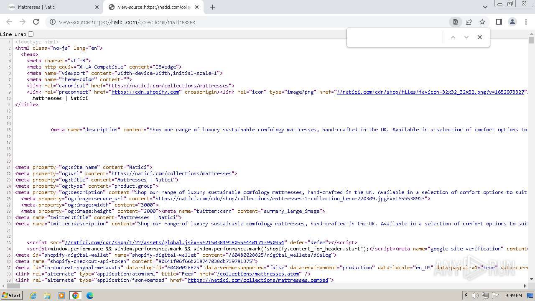Open the canonical link natici.com/collections/mattresses
Image resolution: width=535 pixels, height=301 pixels.
[169, 86]
